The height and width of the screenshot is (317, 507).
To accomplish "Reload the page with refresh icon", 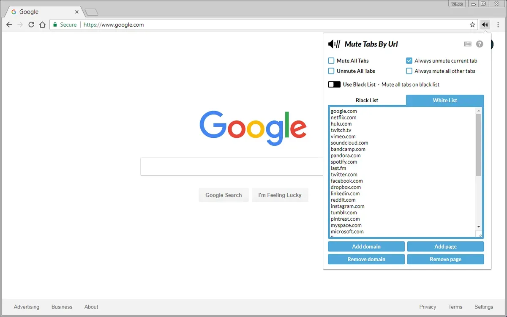I will click(31, 25).
